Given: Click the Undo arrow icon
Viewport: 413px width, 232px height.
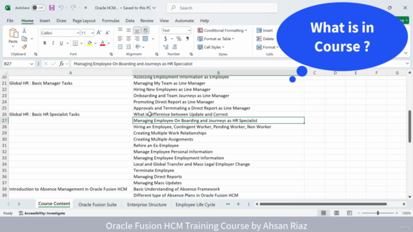Looking at the screenshot, I should coord(61,8).
